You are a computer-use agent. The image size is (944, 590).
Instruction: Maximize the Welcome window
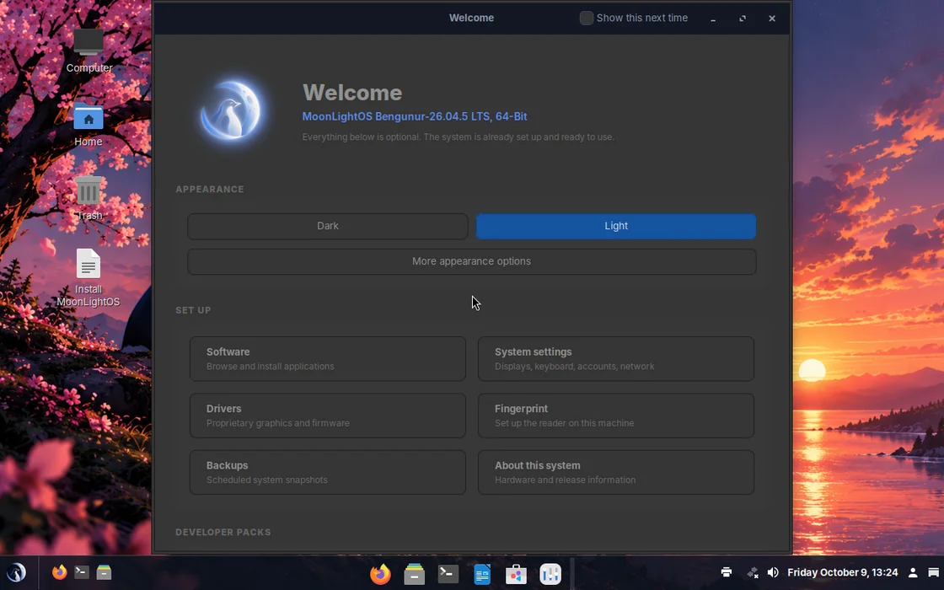pyautogui.click(x=743, y=19)
